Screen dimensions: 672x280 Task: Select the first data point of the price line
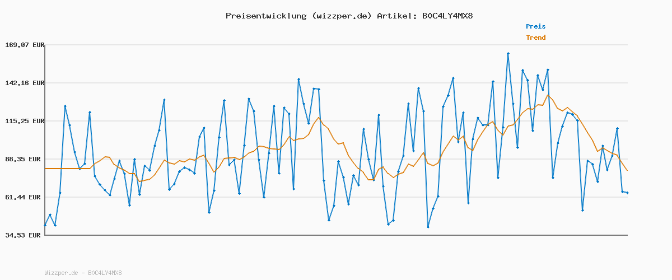click(45, 225)
